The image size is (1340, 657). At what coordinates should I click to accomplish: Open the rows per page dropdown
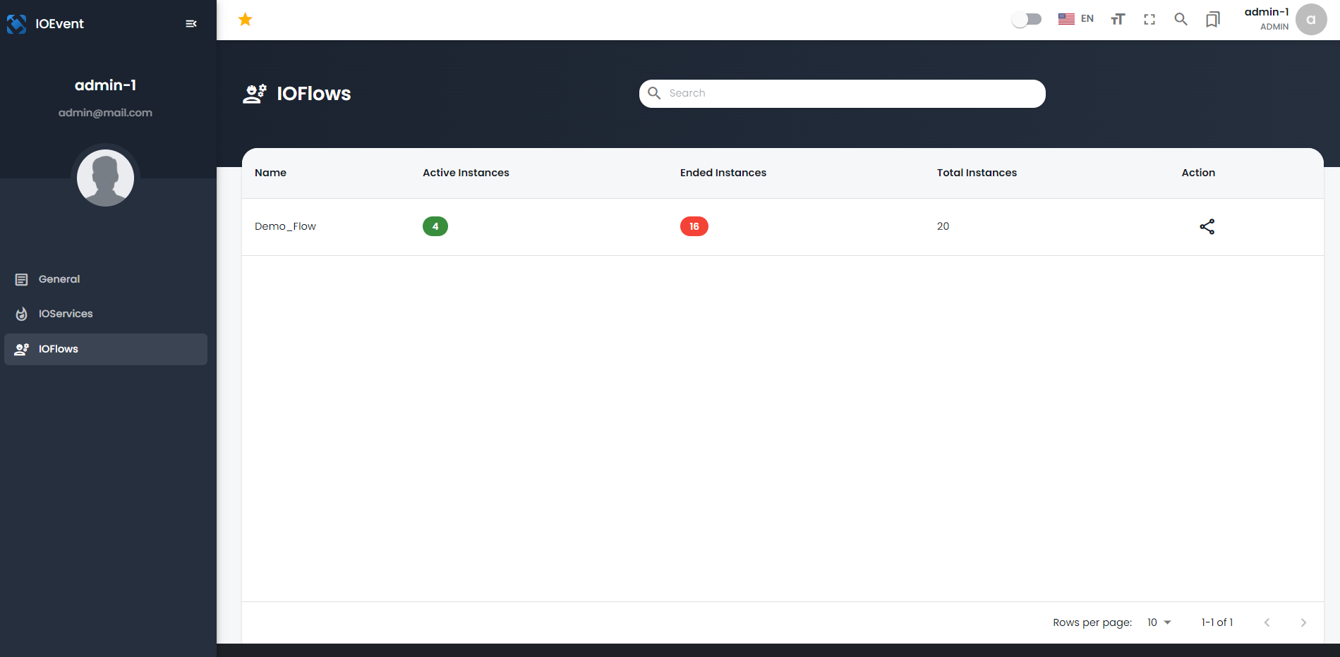coord(1158,622)
